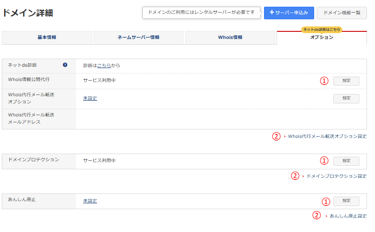Open ドメインプロテクション設定 link

[337, 176]
